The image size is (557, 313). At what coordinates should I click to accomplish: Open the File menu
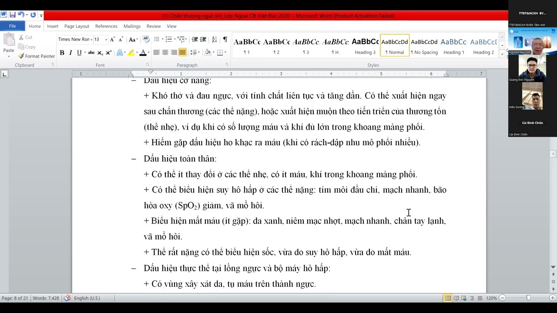point(13,26)
